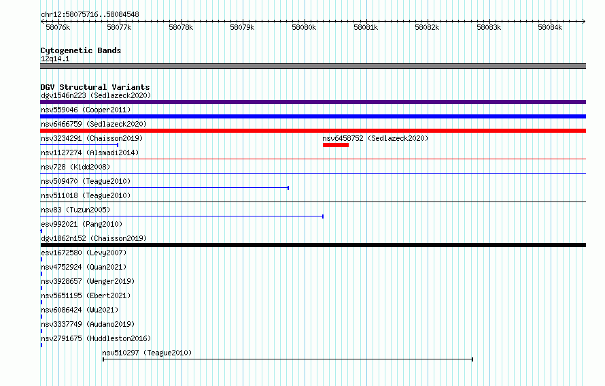Click the nsv3234291 (Chaisson2019) label
Image resolution: width=605 pixels, height=386 pixels.
(92, 138)
